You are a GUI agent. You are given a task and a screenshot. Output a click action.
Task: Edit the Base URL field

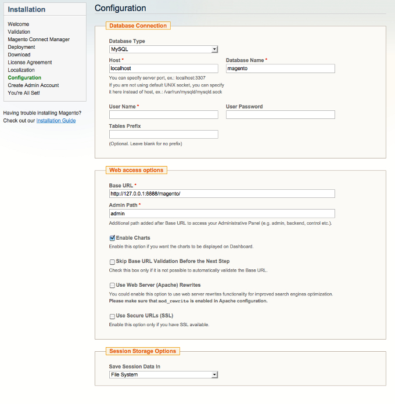222,194
